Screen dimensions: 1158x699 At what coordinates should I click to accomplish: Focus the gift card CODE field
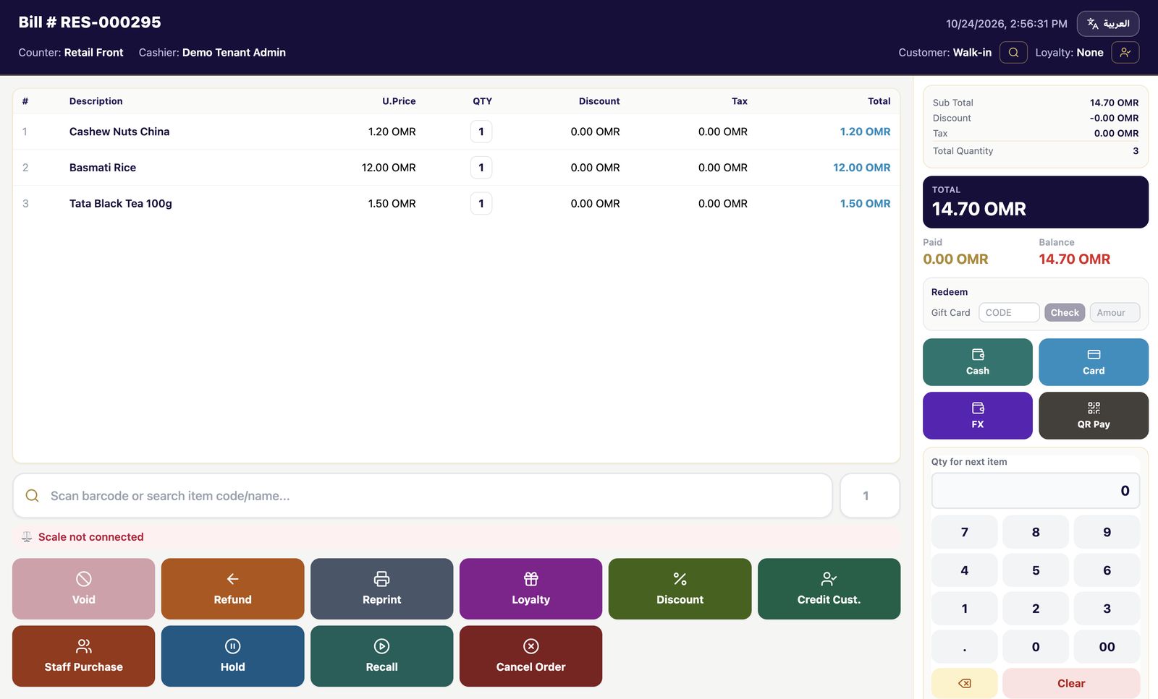(1009, 312)
